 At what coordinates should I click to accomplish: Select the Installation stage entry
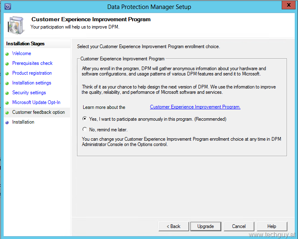point(23,122)
